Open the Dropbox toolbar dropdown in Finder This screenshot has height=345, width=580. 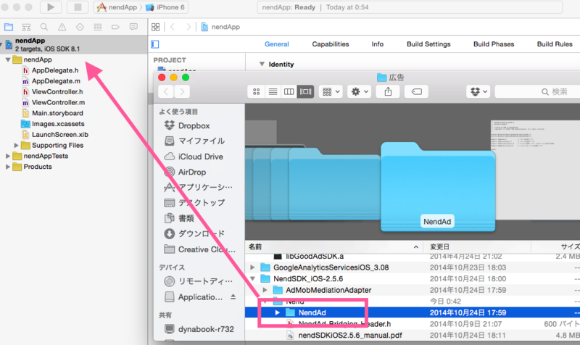pos(478,92)
